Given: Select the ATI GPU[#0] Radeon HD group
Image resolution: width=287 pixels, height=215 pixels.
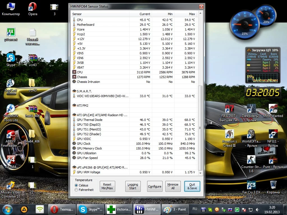Looking at the screenshot, I should coord(134,115).
